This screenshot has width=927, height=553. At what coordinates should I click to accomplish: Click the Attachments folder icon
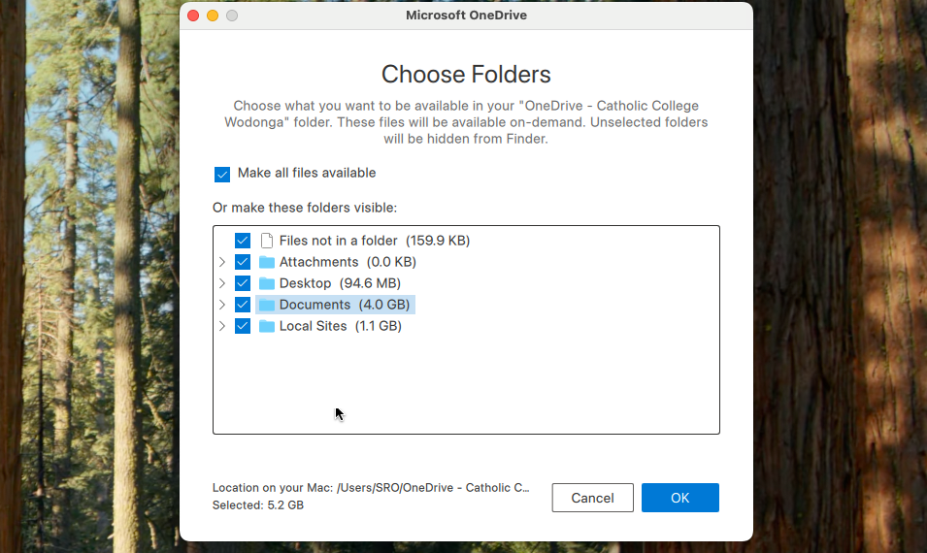[x=267, y=262]
